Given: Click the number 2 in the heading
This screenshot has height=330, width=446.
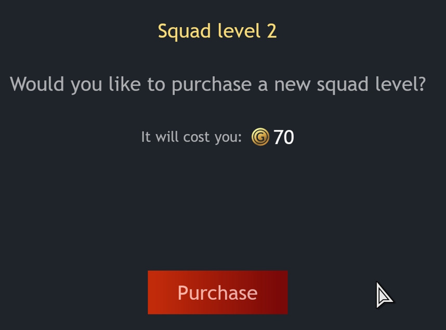Looking at the screenshot, I should (272, 31).
